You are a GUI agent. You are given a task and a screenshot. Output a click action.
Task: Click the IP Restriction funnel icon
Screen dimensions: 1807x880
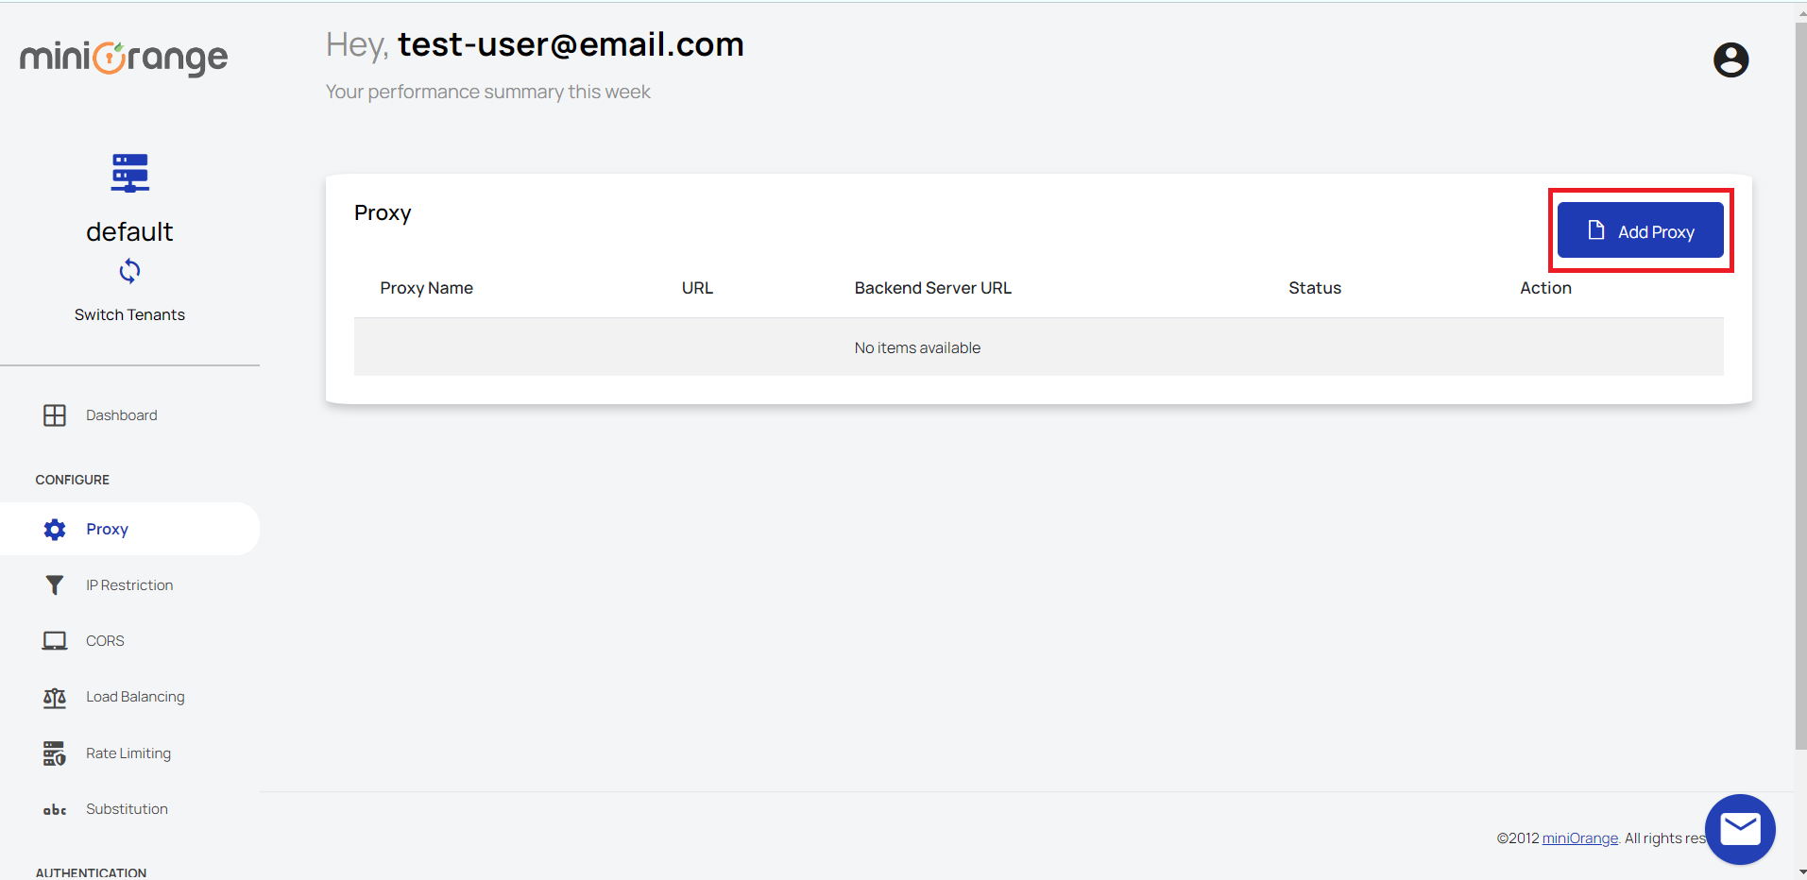55,585
